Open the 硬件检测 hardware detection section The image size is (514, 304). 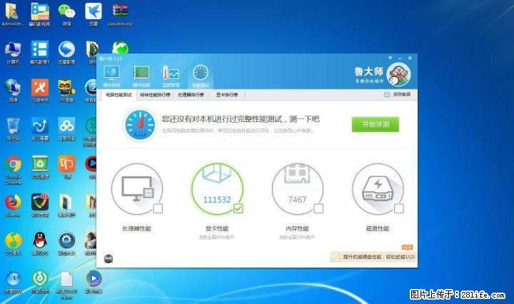(x=141, y=76)
